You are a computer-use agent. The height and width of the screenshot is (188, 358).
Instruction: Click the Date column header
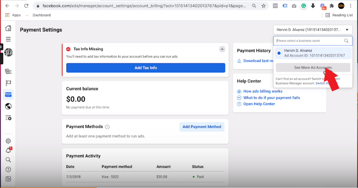click(x=70, y=167)
